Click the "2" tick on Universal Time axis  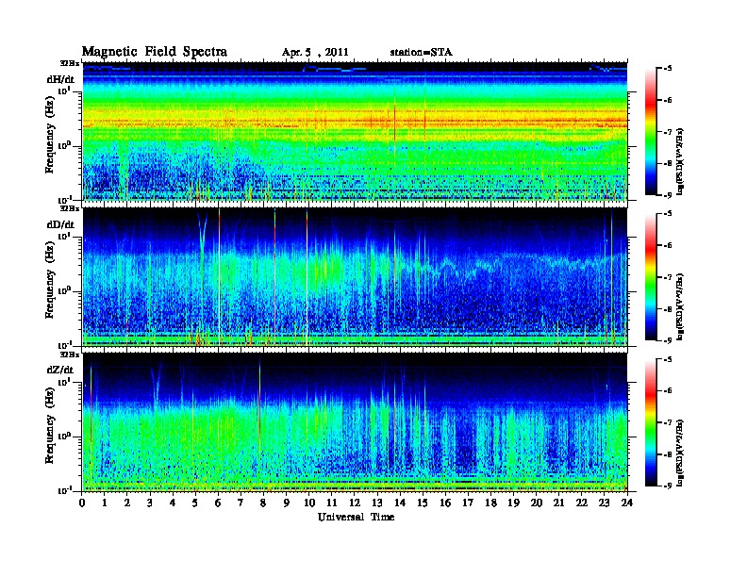click(127, 503)
